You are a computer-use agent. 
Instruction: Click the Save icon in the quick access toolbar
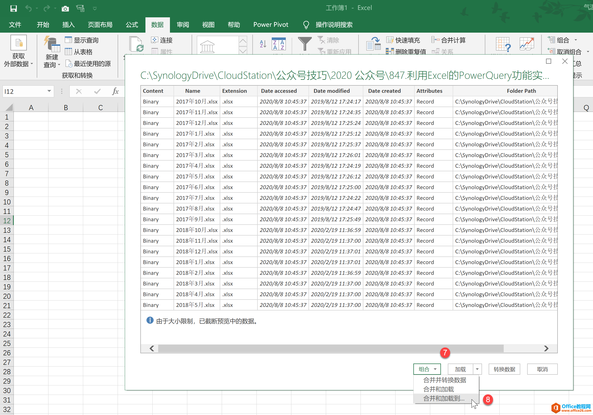tap(14, 8)
